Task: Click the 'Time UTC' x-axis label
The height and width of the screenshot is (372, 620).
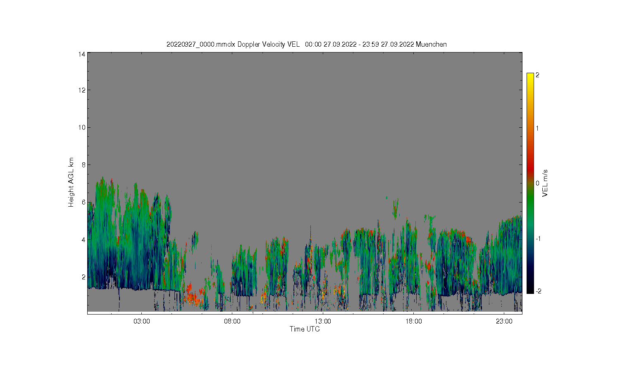Action: pyautogui.click(x=305, y=329)
